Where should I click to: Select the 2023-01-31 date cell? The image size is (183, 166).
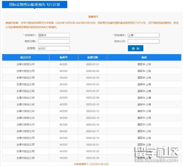pos(92,64)
